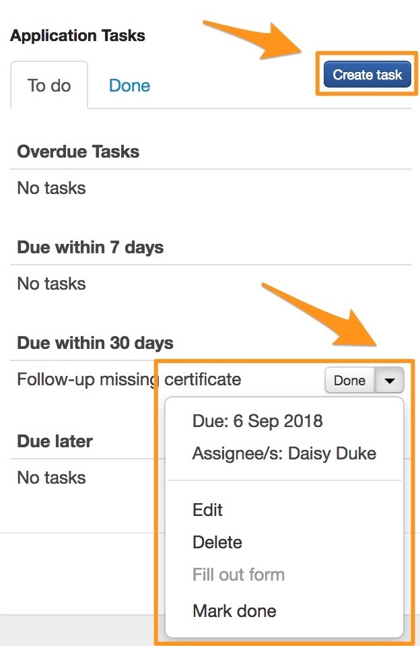Click the Application Tasks panel title
The image size is (420, 646).
(x=77, y=36)
